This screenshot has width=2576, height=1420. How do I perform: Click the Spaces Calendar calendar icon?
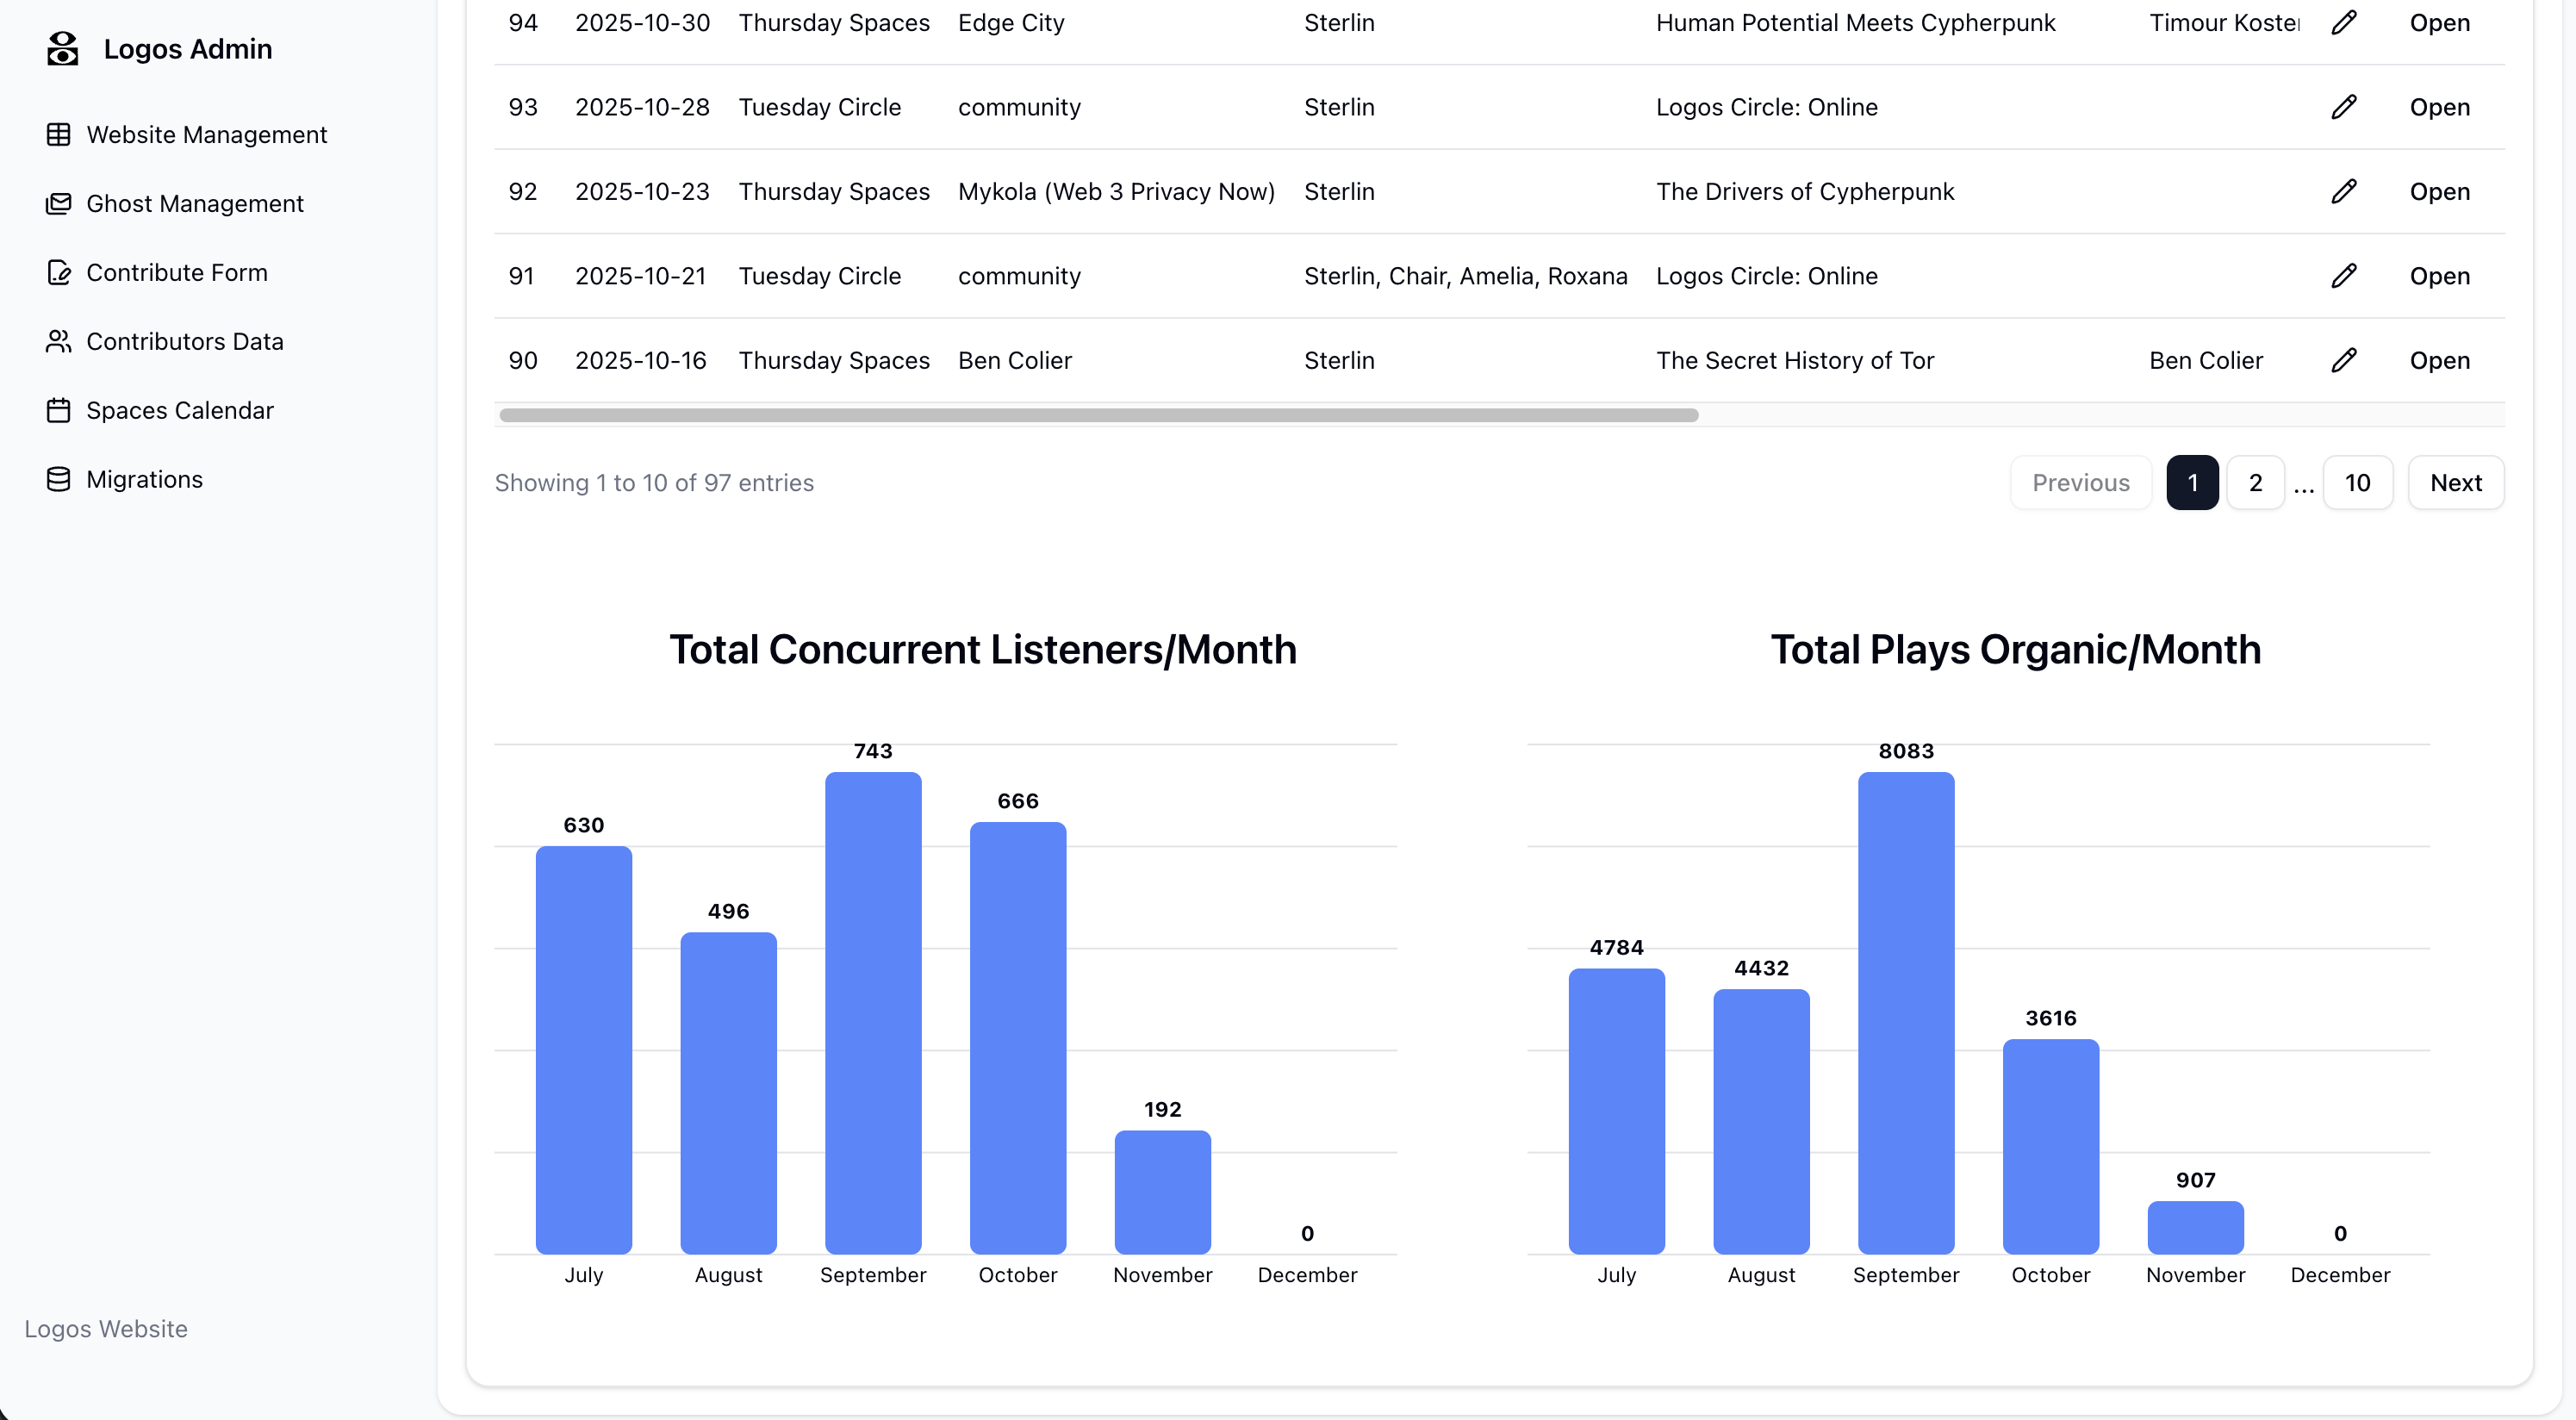[x=58, y=410]
